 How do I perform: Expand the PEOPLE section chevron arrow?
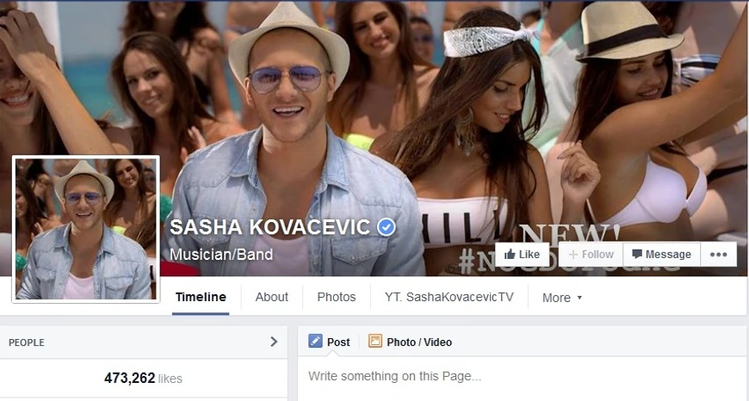(274, 342)
